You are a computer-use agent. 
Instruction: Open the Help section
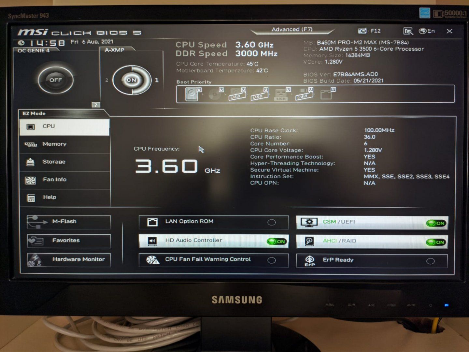coord(64,197)
